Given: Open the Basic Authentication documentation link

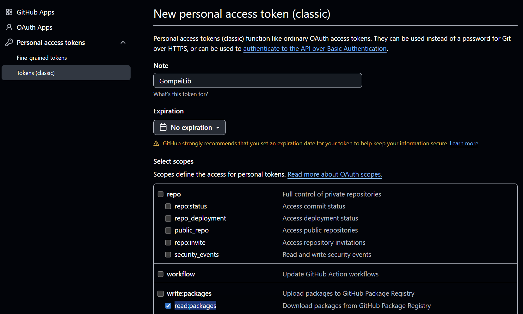Looking at the screenshot, I should coord(315,49).
